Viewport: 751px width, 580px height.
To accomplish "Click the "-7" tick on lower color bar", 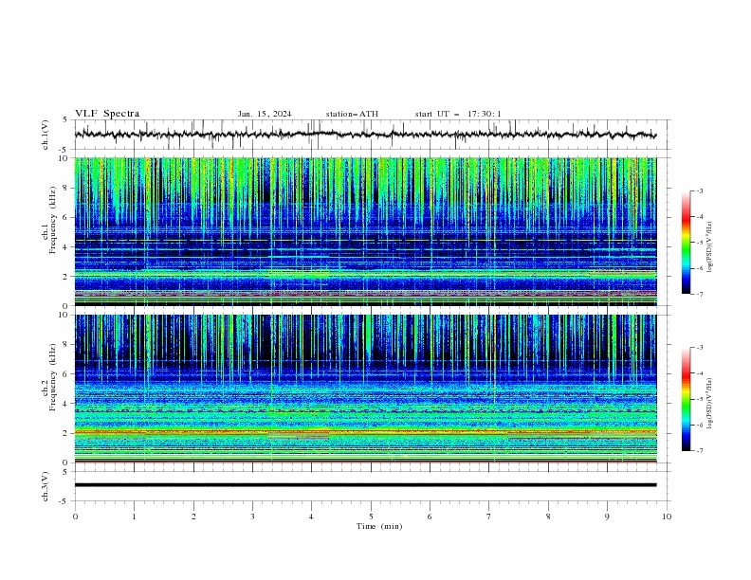I will point(699,450).
